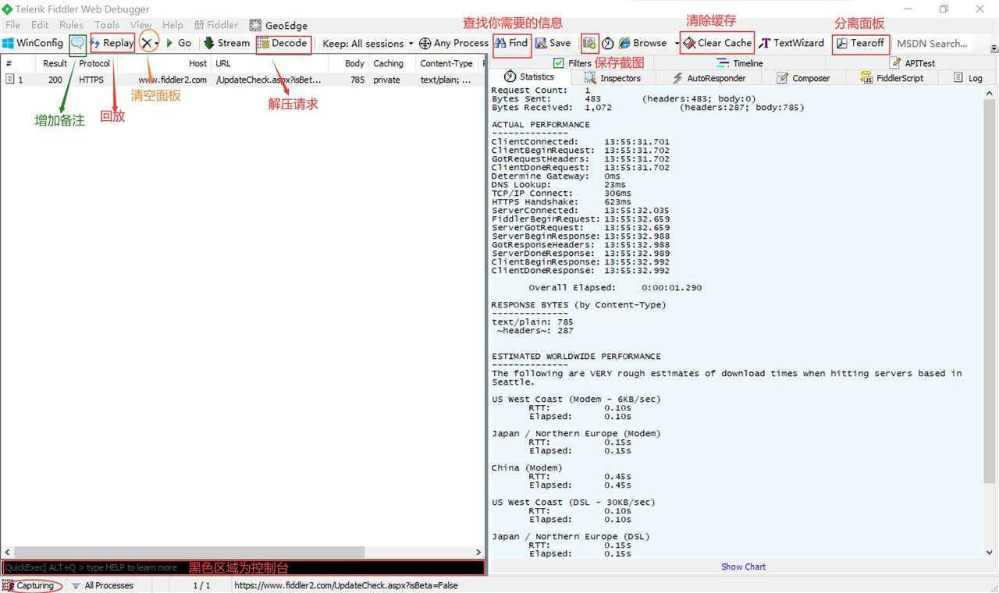Click the /UpdateCheck.aspx URL cell

[268, 80]
